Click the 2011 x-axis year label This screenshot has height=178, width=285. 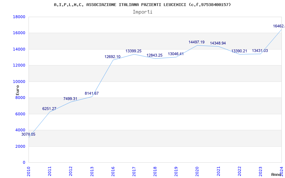50,172
